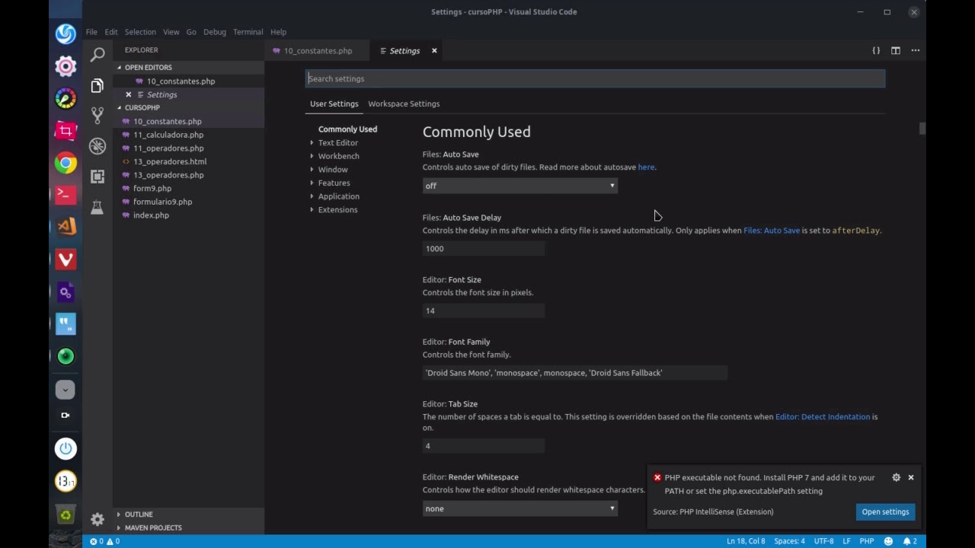Click the Tab Size value field
The width and height of the screenshot is (975, 548).
[x=484, y=446]
